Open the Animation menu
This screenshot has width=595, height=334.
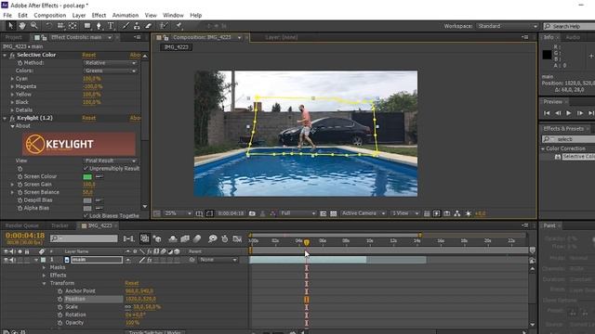[126, 15]
